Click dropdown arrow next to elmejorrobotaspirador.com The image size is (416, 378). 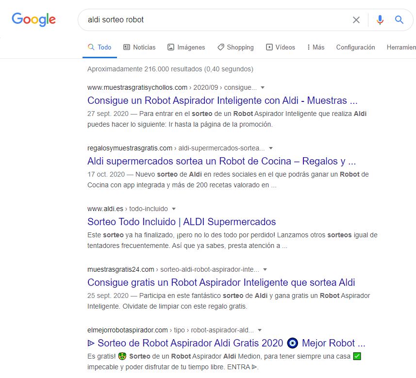point(260,330)
